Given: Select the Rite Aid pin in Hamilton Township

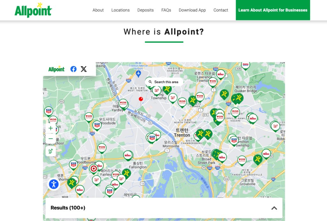Looking at the screenshot, I should (x=234, y=140).
